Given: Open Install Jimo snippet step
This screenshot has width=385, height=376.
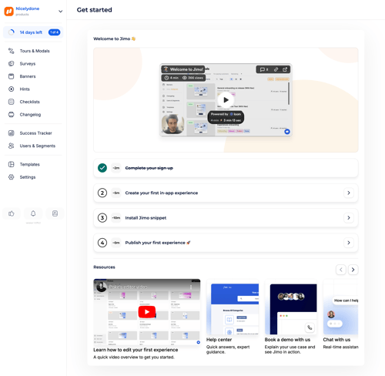Looking at the screenshot, I should 226,218.
